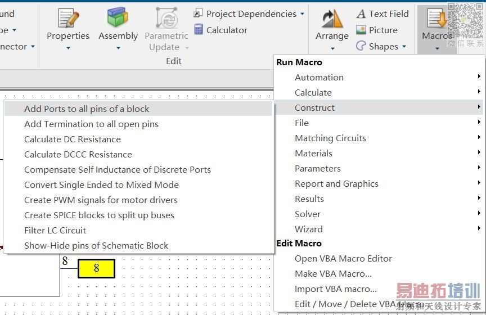
Task: Click the yellow port 8 block
Action: [x=96, y=268]
